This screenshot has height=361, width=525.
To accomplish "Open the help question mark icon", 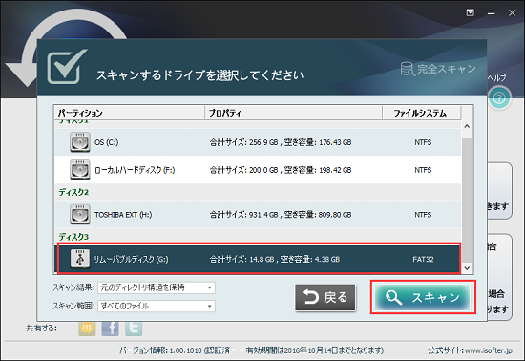I will pyautogui.click(x=499, y=98).
